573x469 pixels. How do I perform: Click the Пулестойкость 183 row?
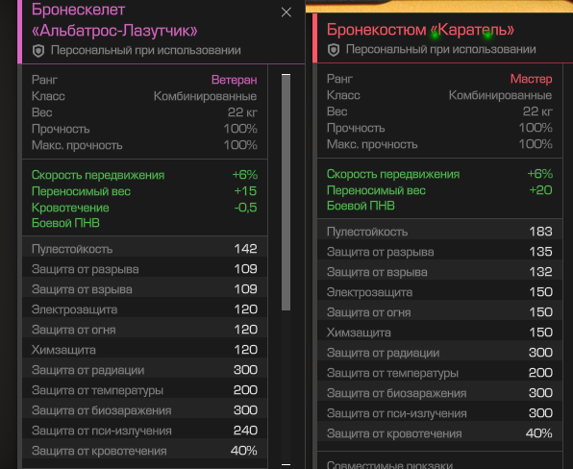tap(439, 232)
